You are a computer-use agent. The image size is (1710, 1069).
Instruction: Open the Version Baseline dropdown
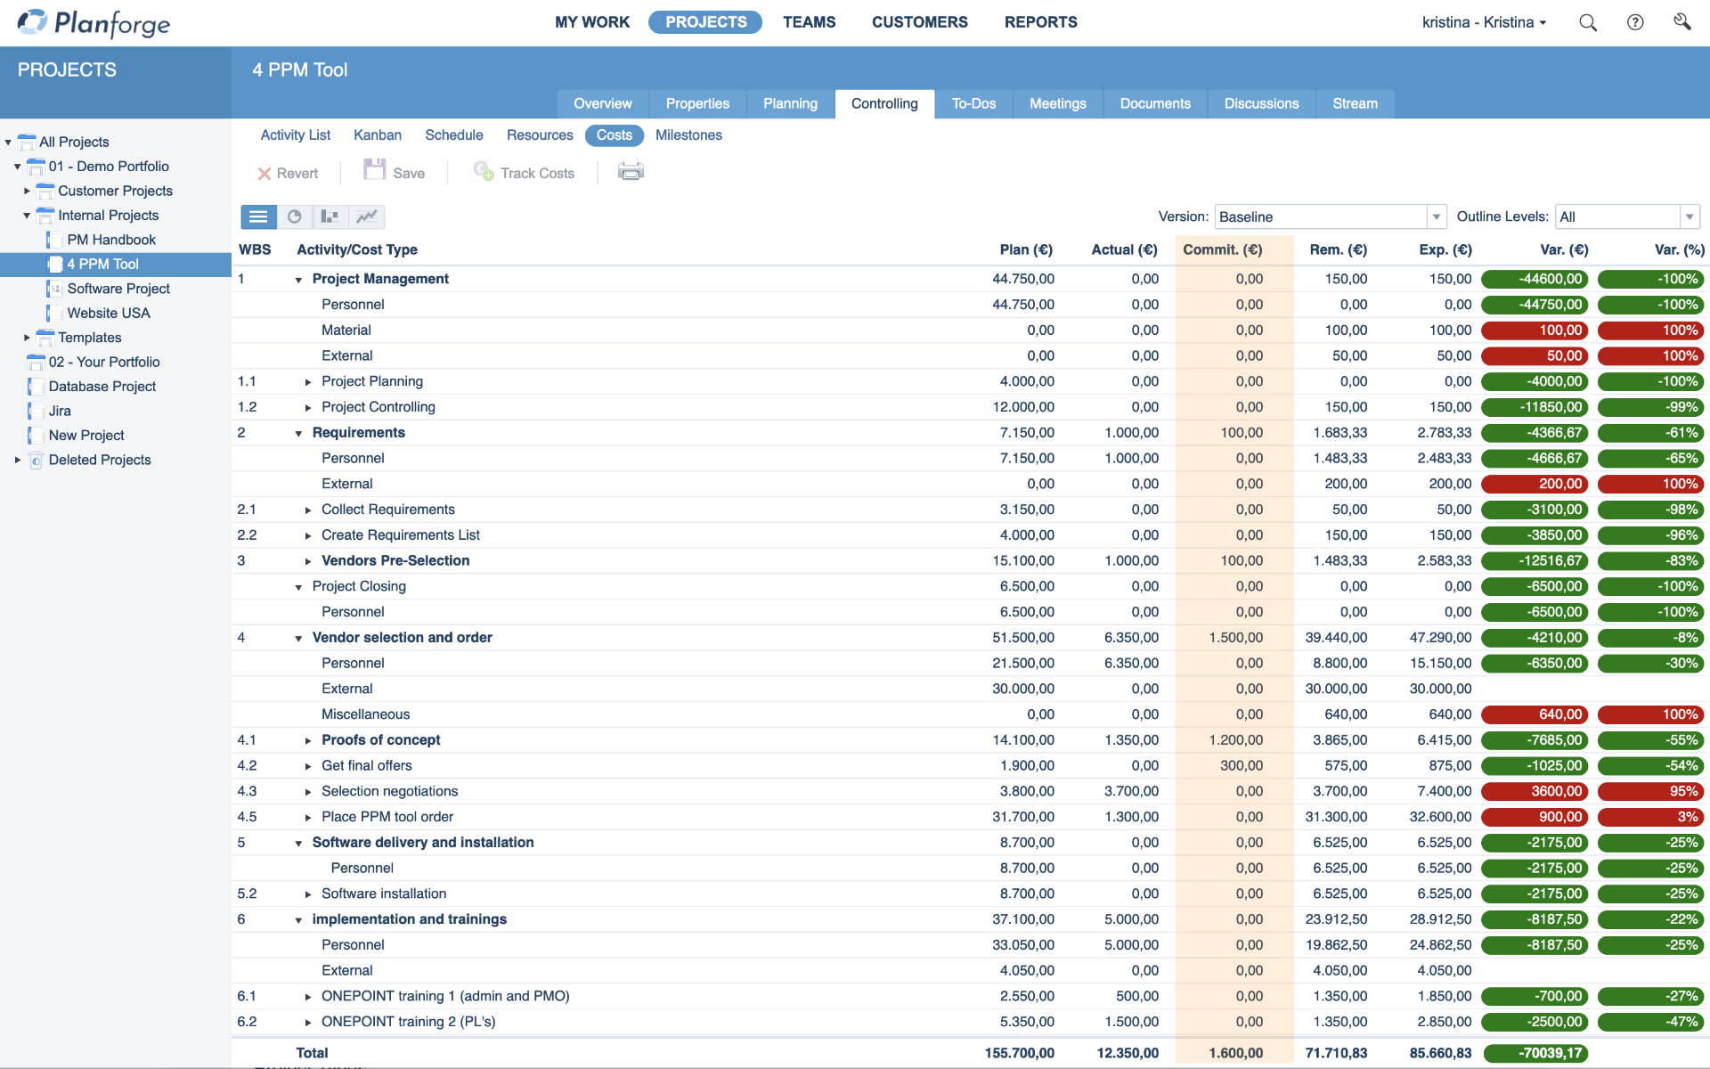1436,216
